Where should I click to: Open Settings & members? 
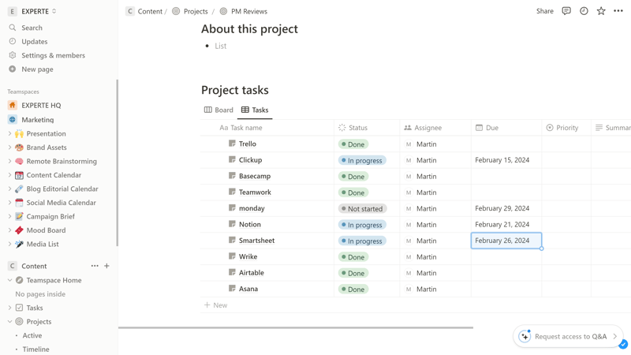click(53, 55)
